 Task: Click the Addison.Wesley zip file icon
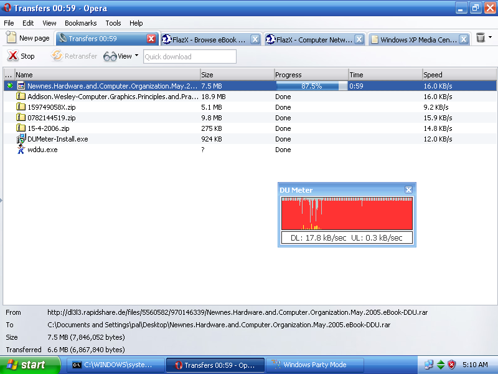[21, 96]
